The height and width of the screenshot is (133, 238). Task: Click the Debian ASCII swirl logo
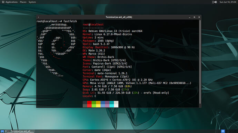[57, 50]
